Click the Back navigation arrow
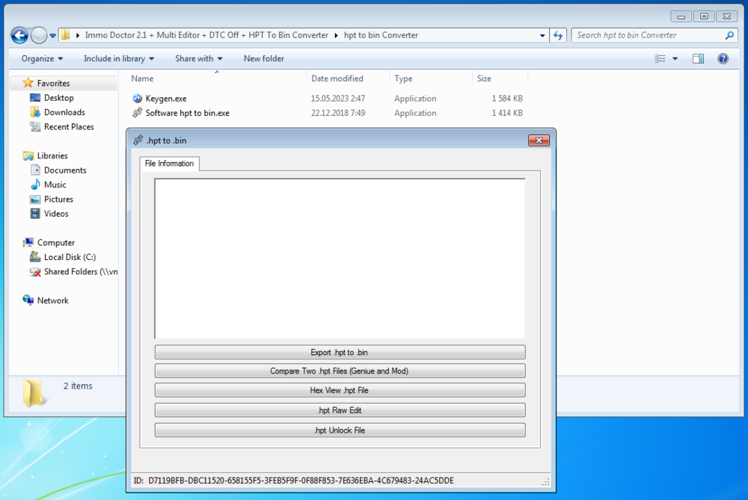The image size is (748, 500). click(x=19, y=35)
